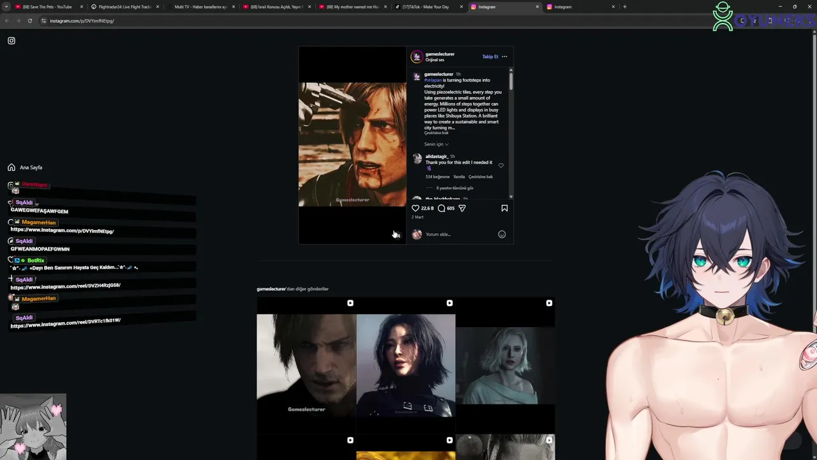This screenshot has height=460, width=817.
Task: Open post options three-dot menu
Action: point(504,56)
